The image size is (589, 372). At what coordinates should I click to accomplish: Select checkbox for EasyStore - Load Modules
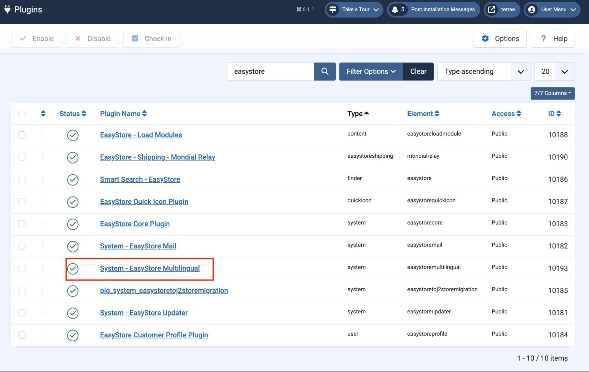(x=22, y=135)
